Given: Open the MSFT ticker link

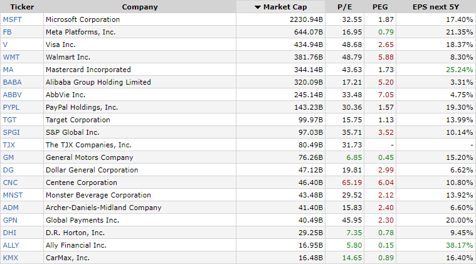Looking at the screenshot, I should 12,19.
